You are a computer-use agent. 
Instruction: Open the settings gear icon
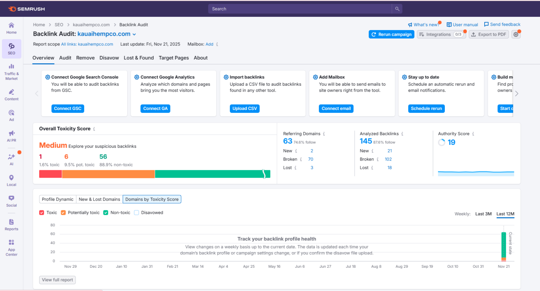coord(516,34)
